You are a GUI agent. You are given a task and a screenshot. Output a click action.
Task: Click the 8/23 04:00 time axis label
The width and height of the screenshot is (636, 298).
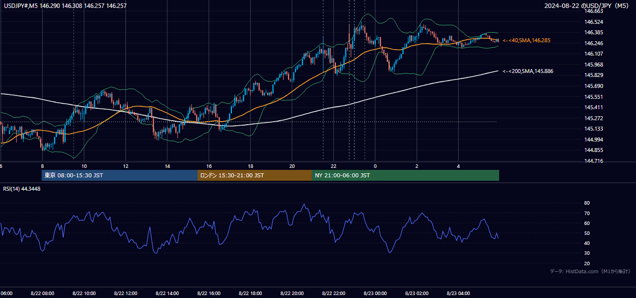(458, 294)
